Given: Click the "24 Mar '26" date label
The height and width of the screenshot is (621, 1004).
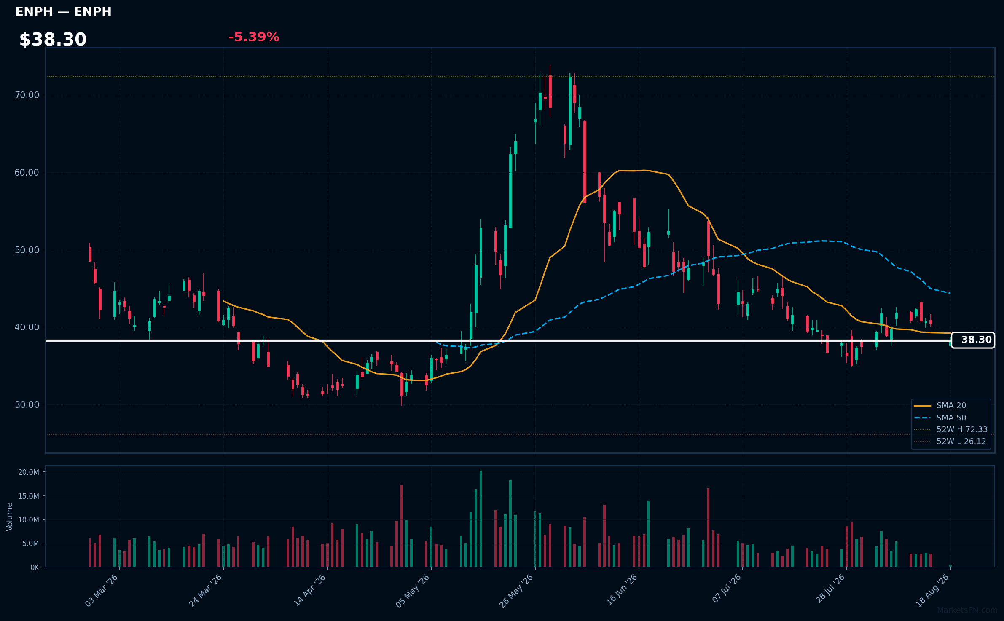Looking at the screenshot, I should tap(205, 591).
